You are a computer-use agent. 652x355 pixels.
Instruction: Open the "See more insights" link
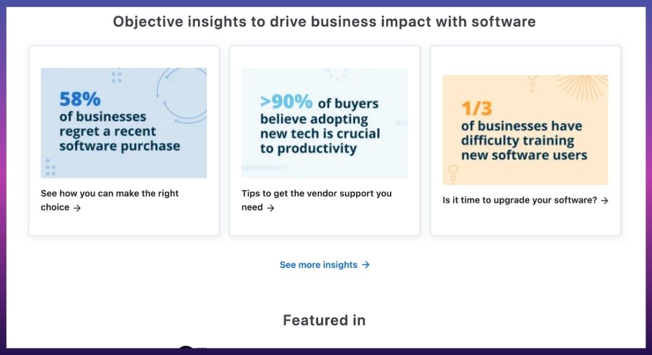[324, 264]
